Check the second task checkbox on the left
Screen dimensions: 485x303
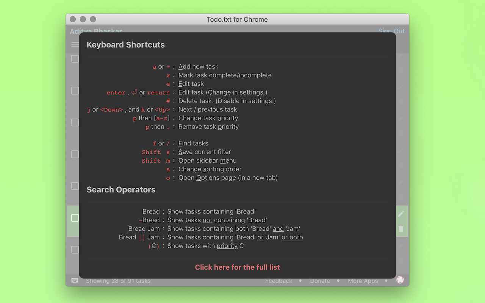click(75, 91)
